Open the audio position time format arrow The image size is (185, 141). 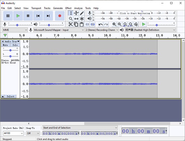coord(166,131)
